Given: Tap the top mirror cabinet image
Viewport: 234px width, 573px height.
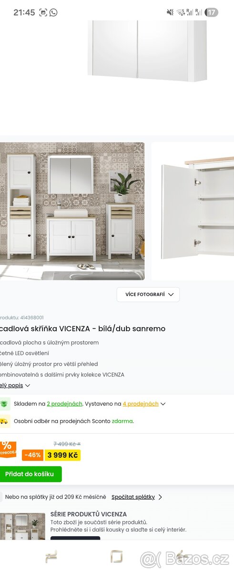Looking at the screenshot, I should 147,50.
